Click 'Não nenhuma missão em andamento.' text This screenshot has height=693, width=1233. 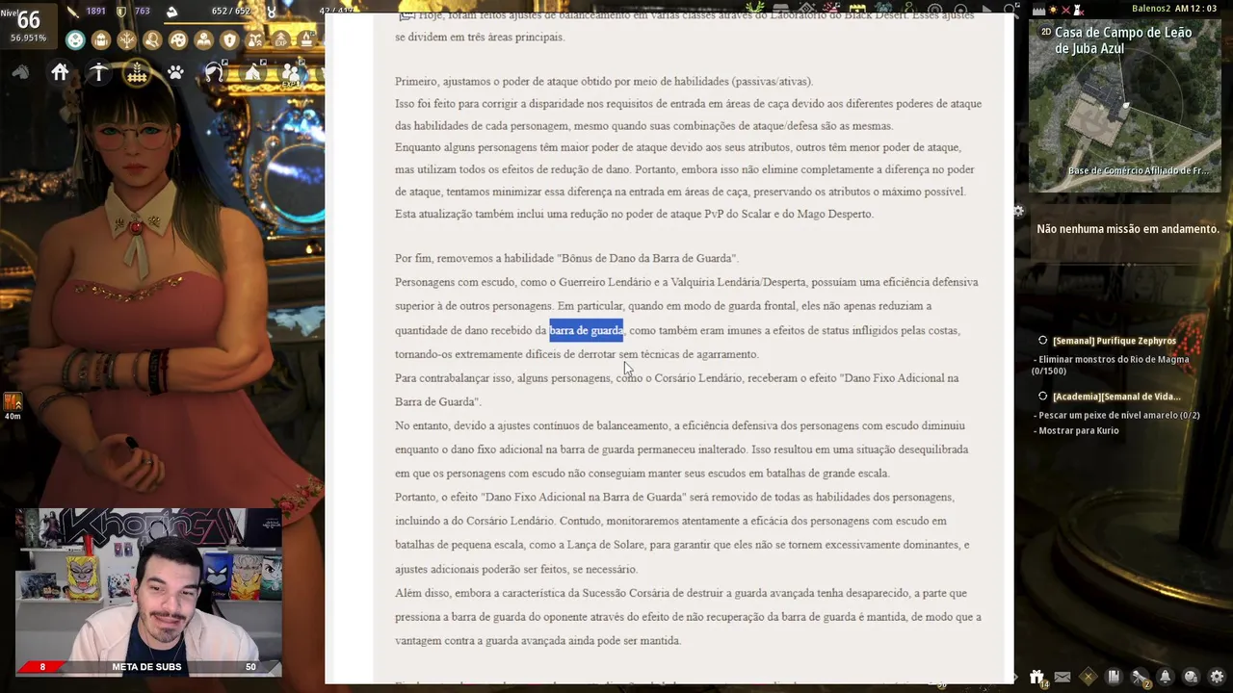pos(1128,229)
